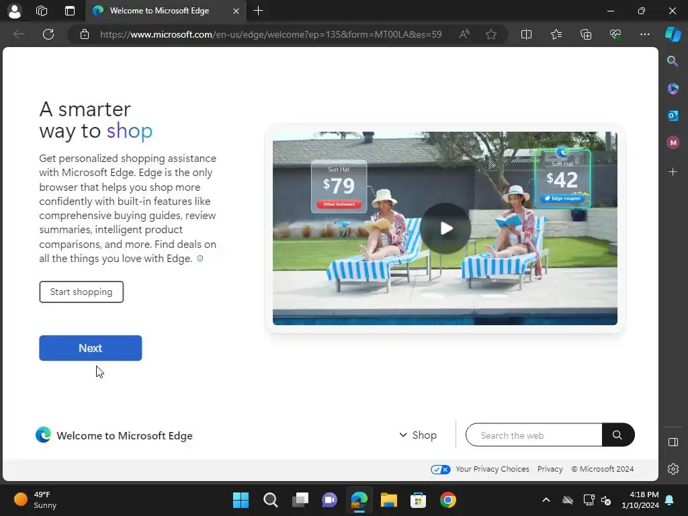This screenshot has height=516, width=688.
Task: Open the Collections icon
Action: click(x=586, y=34)
